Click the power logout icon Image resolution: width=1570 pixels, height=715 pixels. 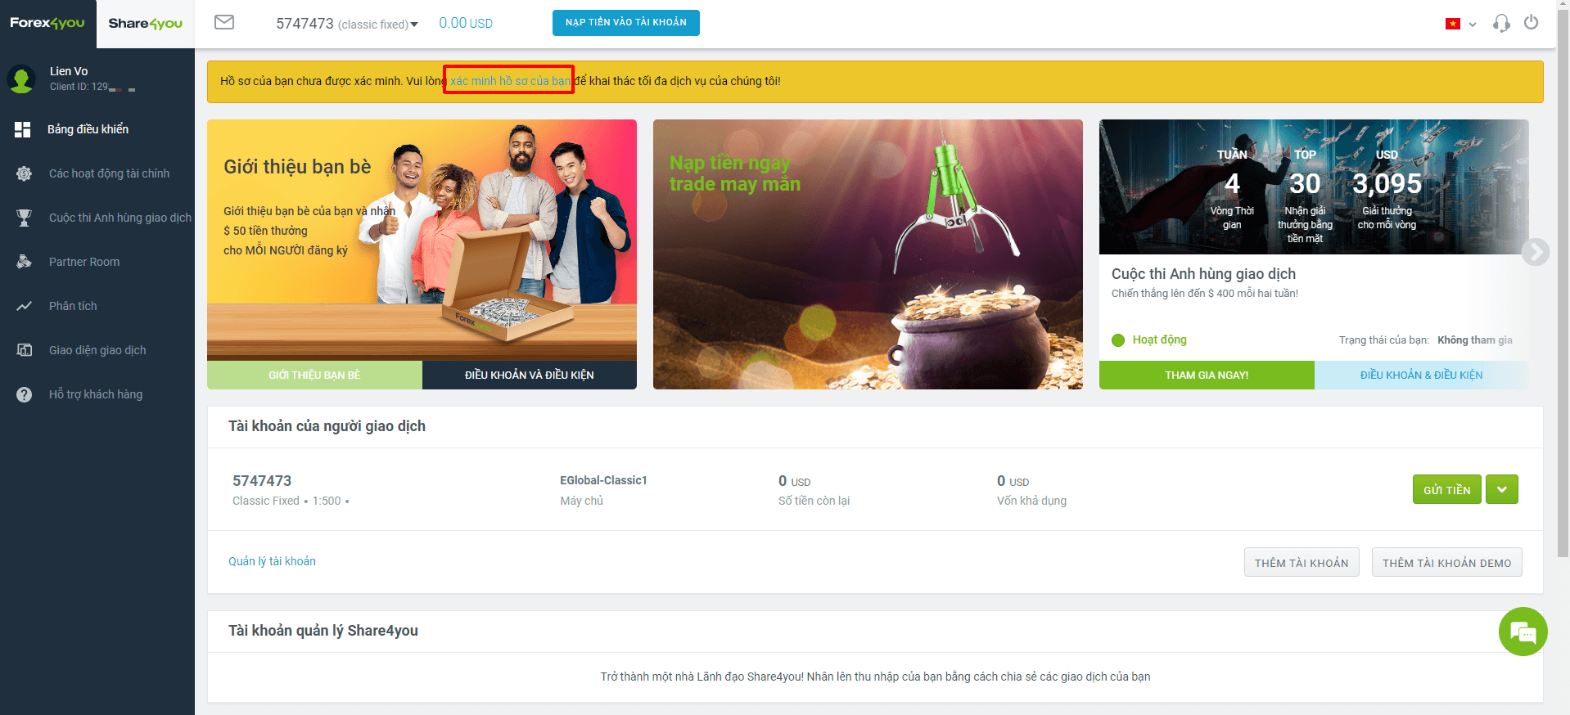[x=1531, y=22]
